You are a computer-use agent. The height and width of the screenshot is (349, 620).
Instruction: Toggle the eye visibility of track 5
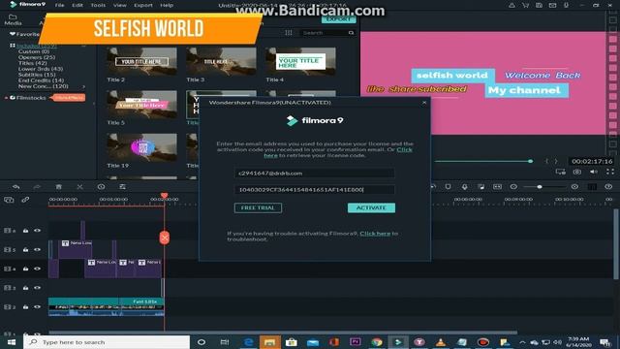click(37, 250)
